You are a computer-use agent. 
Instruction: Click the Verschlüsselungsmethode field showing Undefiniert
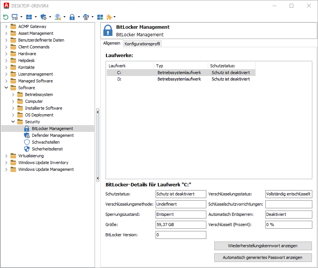[x=181, y=204]
